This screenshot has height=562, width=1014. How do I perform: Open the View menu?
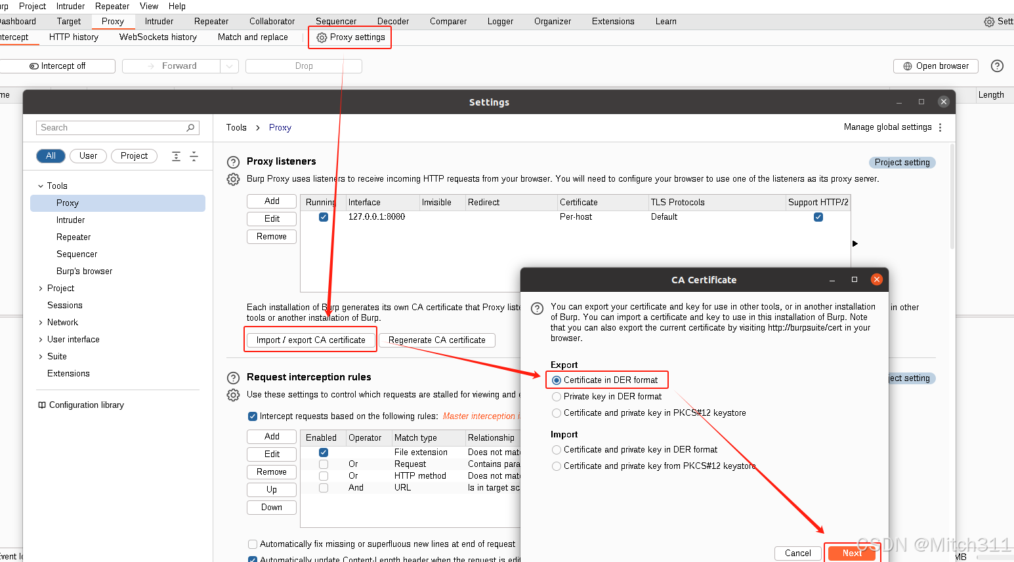click(x=149, y=6)
